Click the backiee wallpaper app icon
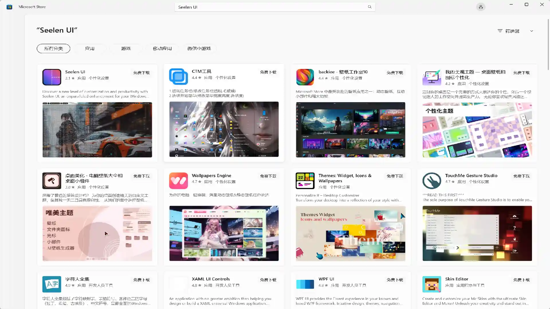This screenshot has height=309, width=550. coord(305,77)
